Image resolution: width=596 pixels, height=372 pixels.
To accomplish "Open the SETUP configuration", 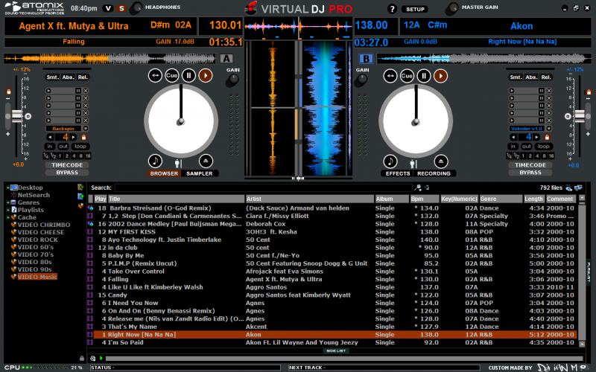I will (x=415, y=9).
